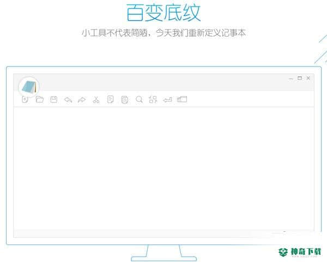The width and height of the screenshot is (327, 264).
Task: Save the document with the floppy disk icon
Action: [x=54, y=99]
